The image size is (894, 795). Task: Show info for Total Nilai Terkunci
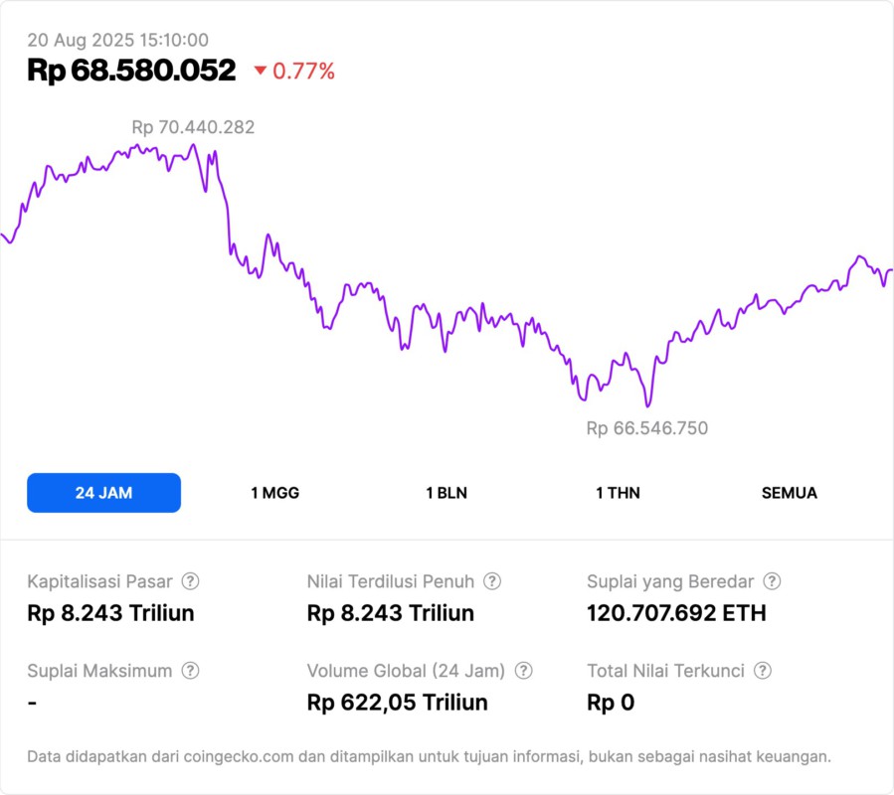coord(763,671)
